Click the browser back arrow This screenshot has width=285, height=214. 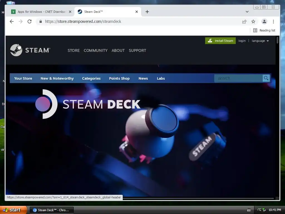click(x=12, y=21)
